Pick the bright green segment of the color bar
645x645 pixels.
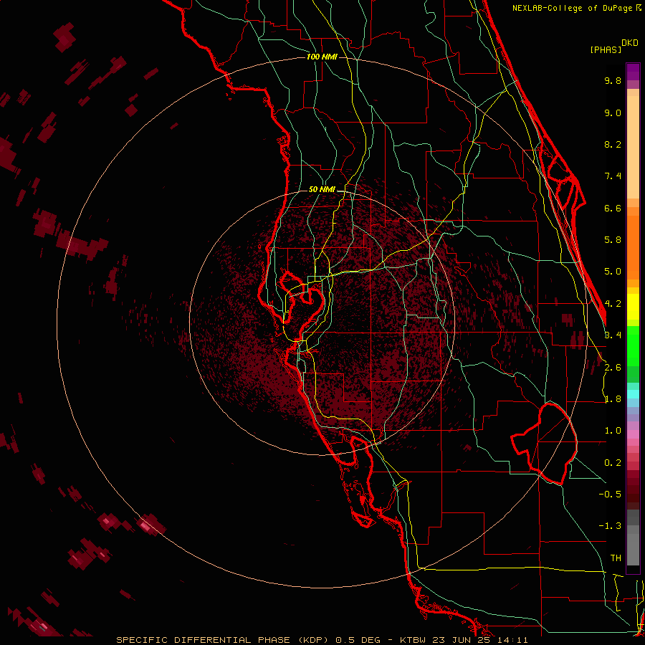point(633,345)
